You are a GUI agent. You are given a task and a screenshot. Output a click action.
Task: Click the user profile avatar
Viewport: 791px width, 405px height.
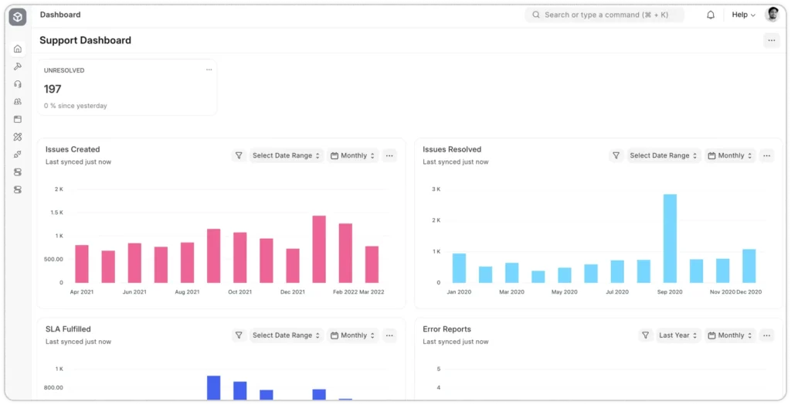[x=772, y=15]
